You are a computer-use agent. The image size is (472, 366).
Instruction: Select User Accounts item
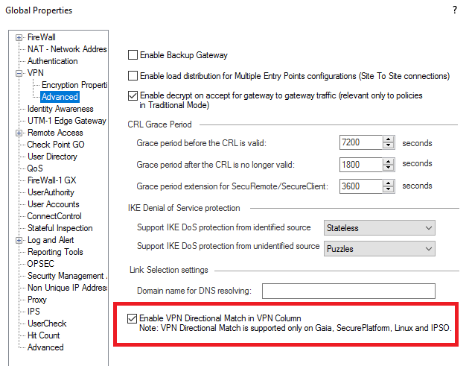[54, 204]
